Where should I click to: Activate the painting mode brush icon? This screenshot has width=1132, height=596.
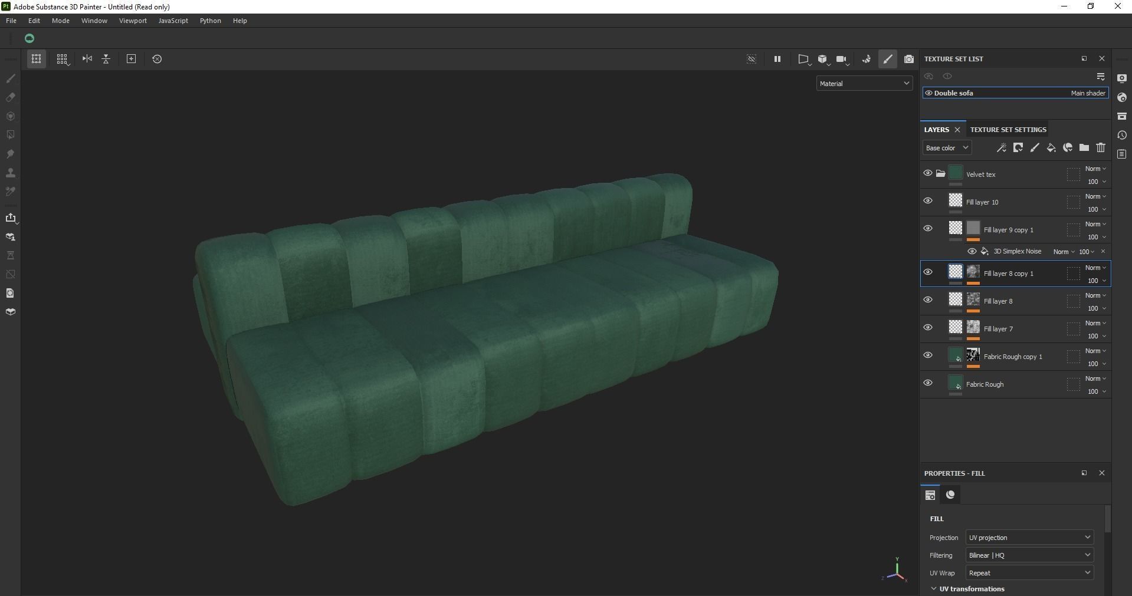[888, 59]
